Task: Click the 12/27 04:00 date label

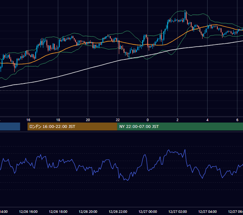Action: [x=207, y=212]
